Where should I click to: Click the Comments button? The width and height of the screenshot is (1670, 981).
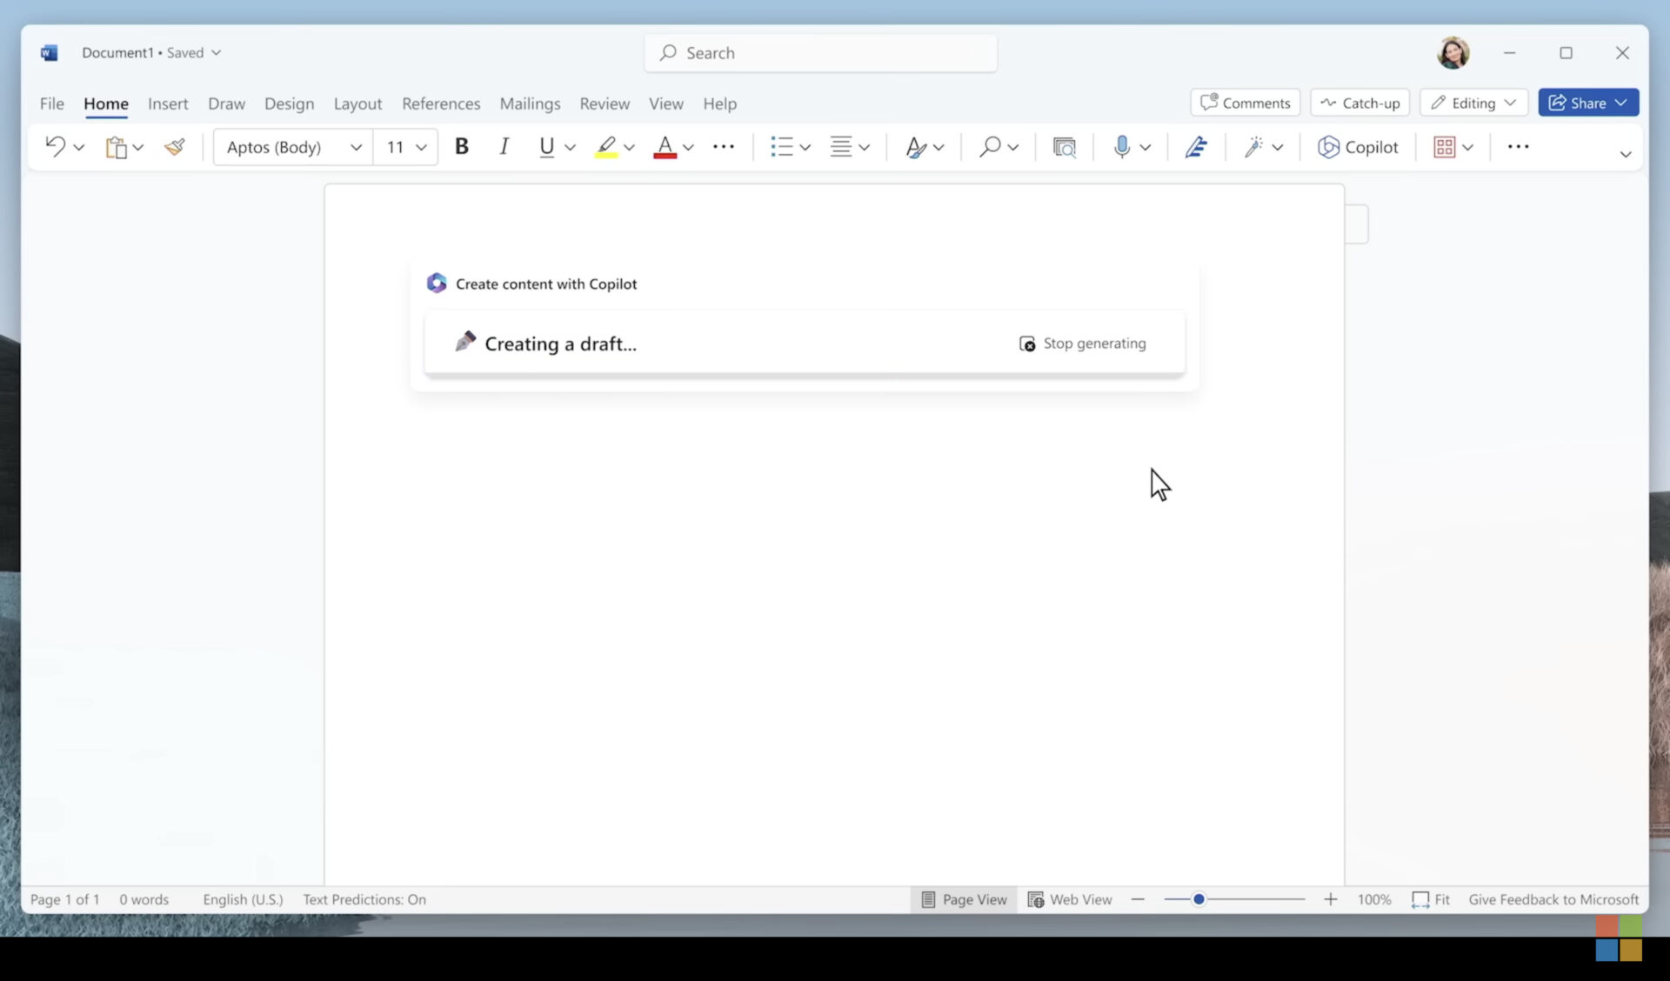(x=1245, y=103)
